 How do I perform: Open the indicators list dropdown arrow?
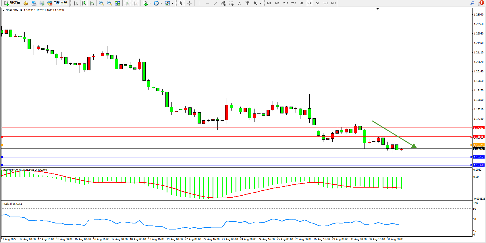150,3
